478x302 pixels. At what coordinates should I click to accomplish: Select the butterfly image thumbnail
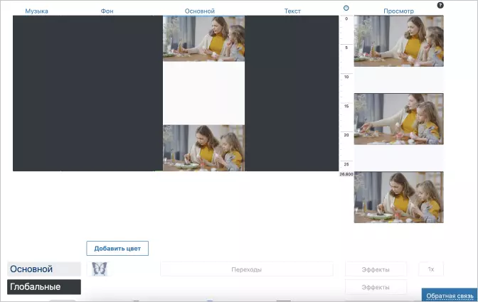[x=100, y=269]
